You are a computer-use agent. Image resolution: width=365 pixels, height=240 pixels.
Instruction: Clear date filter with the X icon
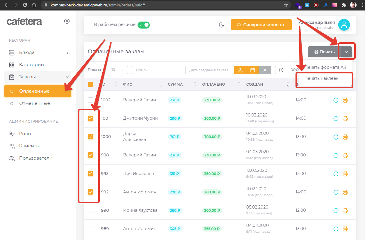(265, 70)
